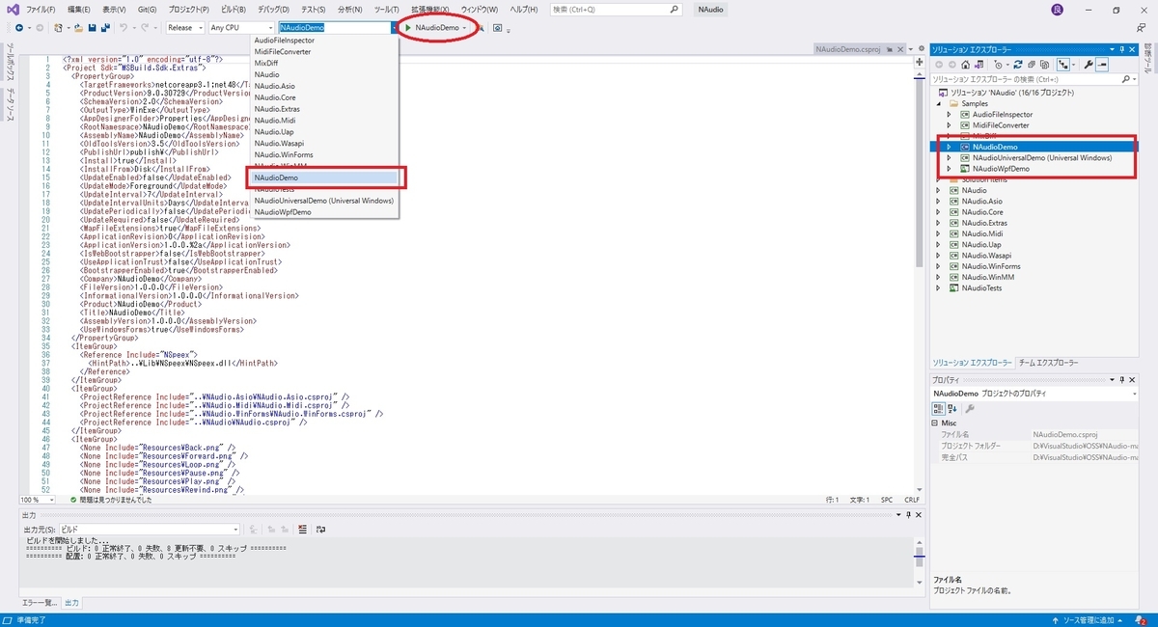Toggle word wrap in Output panel
Viewport: 1158px width, 627px height.
point(320,530)
